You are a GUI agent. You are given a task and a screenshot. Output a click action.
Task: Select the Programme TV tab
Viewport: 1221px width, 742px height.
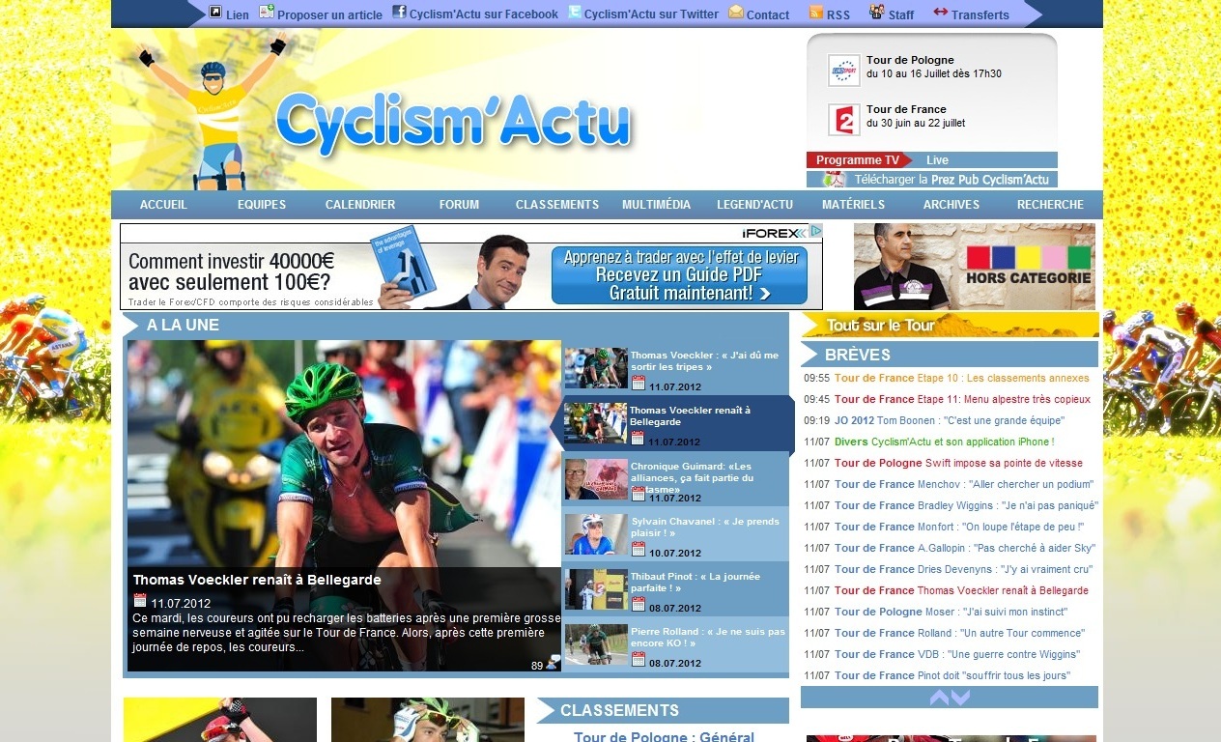click(x=857, y=160)
